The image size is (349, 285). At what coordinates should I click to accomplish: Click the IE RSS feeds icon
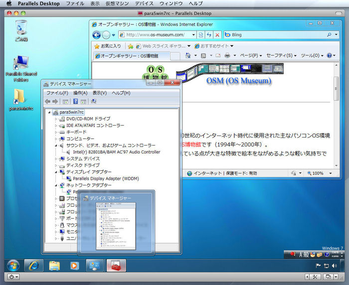[203, 56]
